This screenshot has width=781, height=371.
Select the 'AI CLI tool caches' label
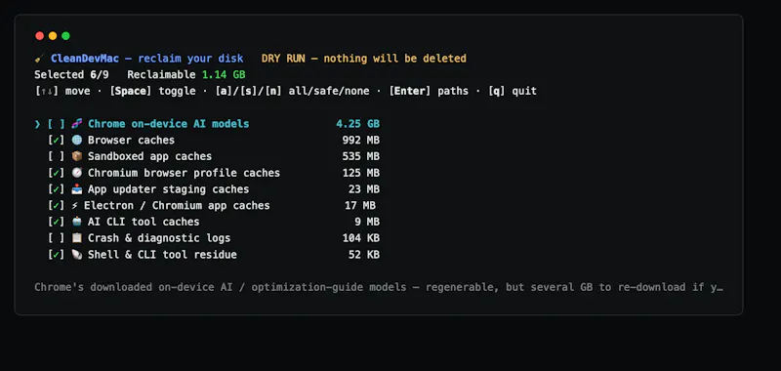click(x=144, y=222)
